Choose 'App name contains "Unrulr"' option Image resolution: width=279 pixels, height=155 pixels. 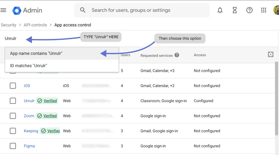click(x=36, y=53)
